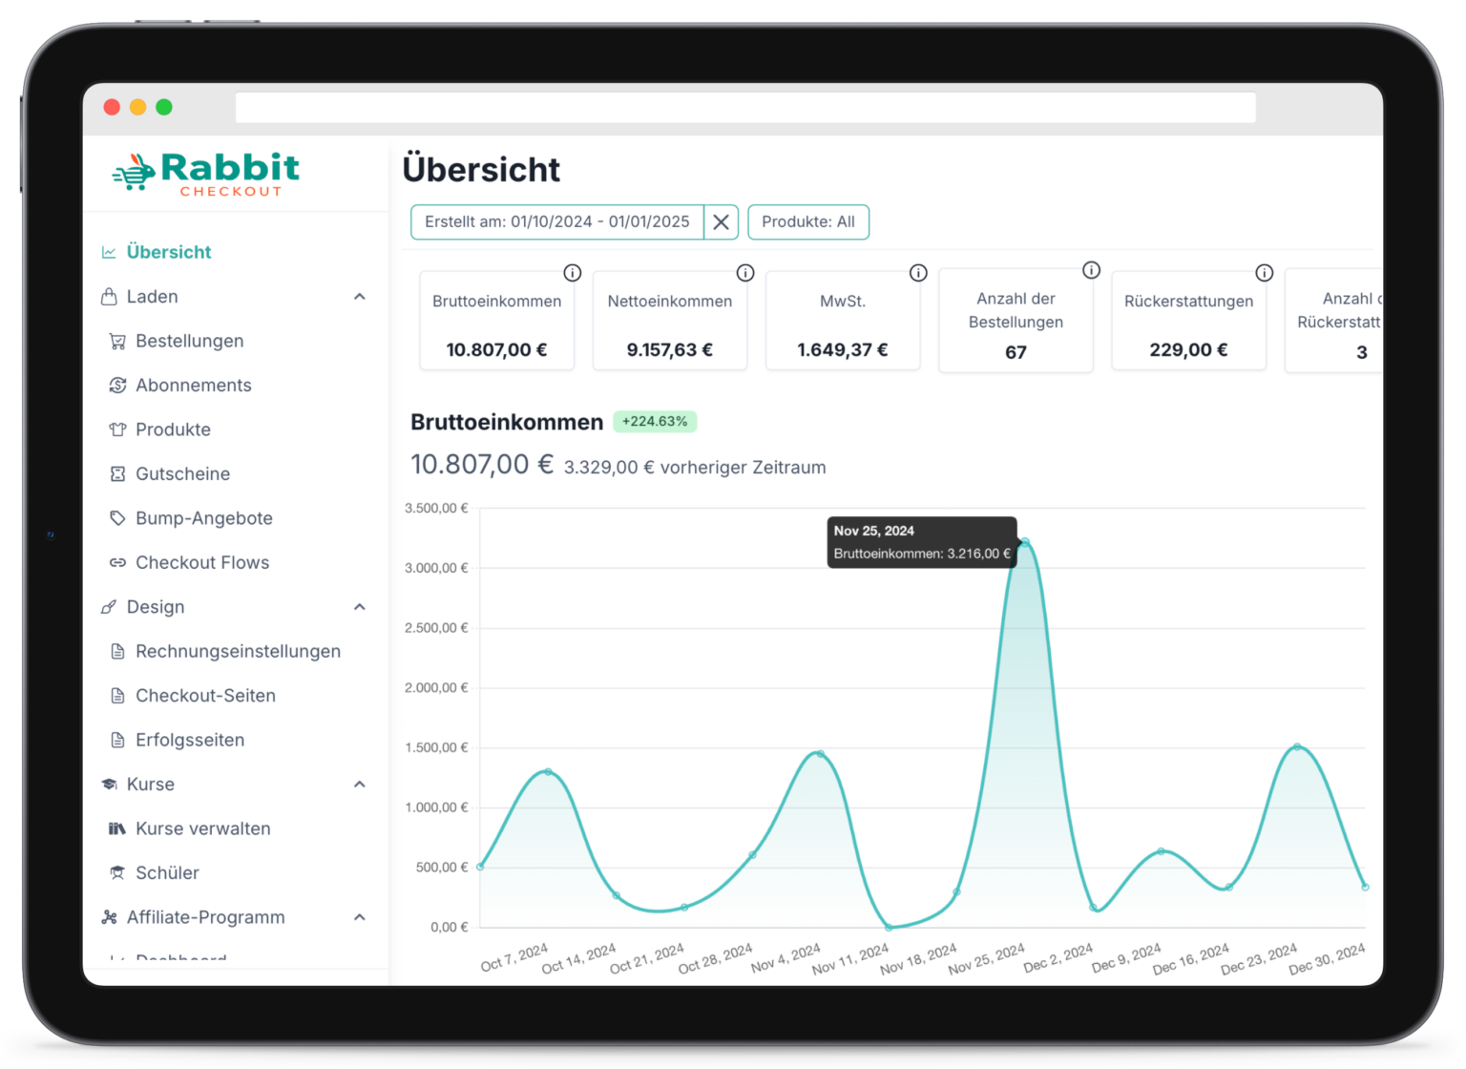Collapse the Laden section
Image resolution: width=1466 pixels, height=1069 pixels.
(360, 297)
